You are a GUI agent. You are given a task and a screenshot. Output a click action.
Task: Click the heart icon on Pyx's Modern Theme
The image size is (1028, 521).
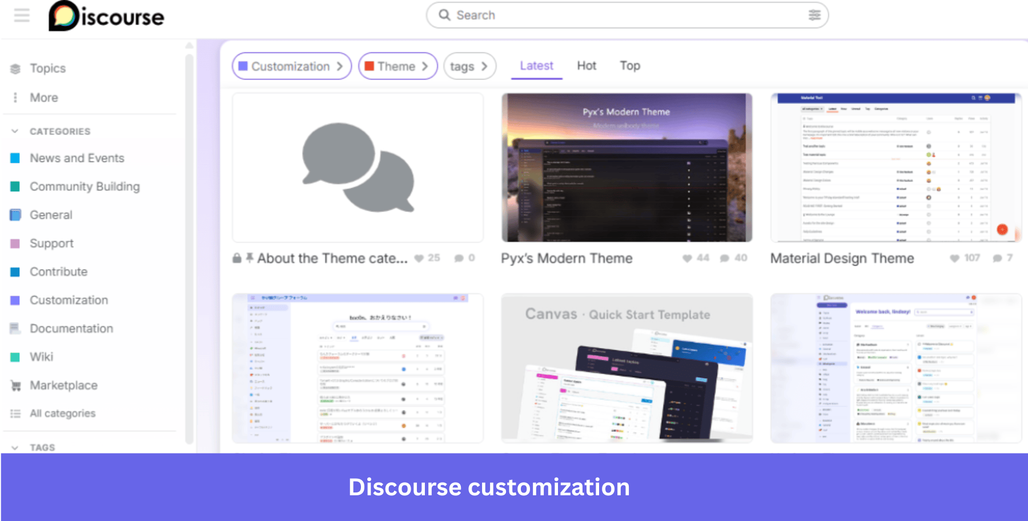click(688, 258)
